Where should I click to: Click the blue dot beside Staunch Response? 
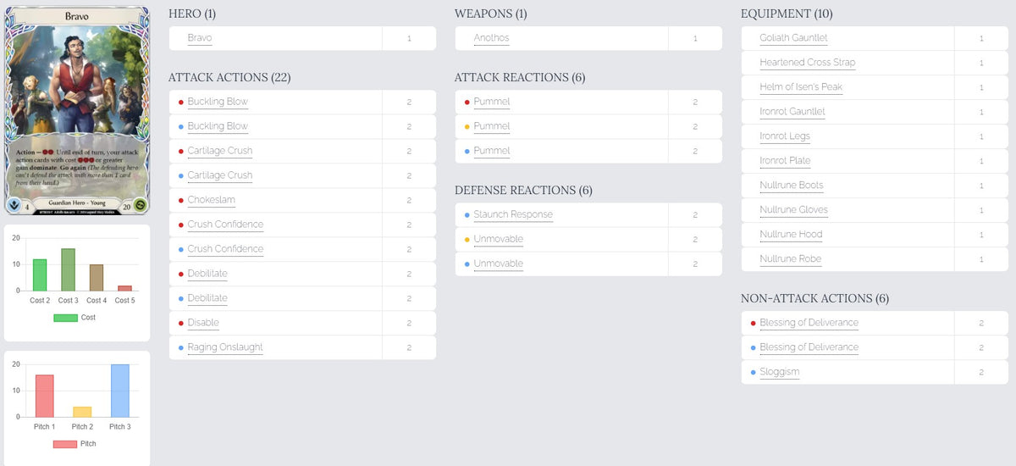[467, 214]
